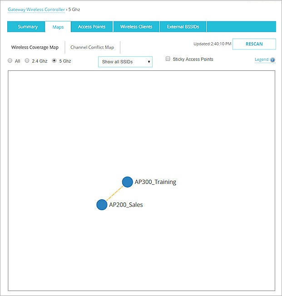
Task: Open the Wireless Clients tab
Action: tap(136, 27)
